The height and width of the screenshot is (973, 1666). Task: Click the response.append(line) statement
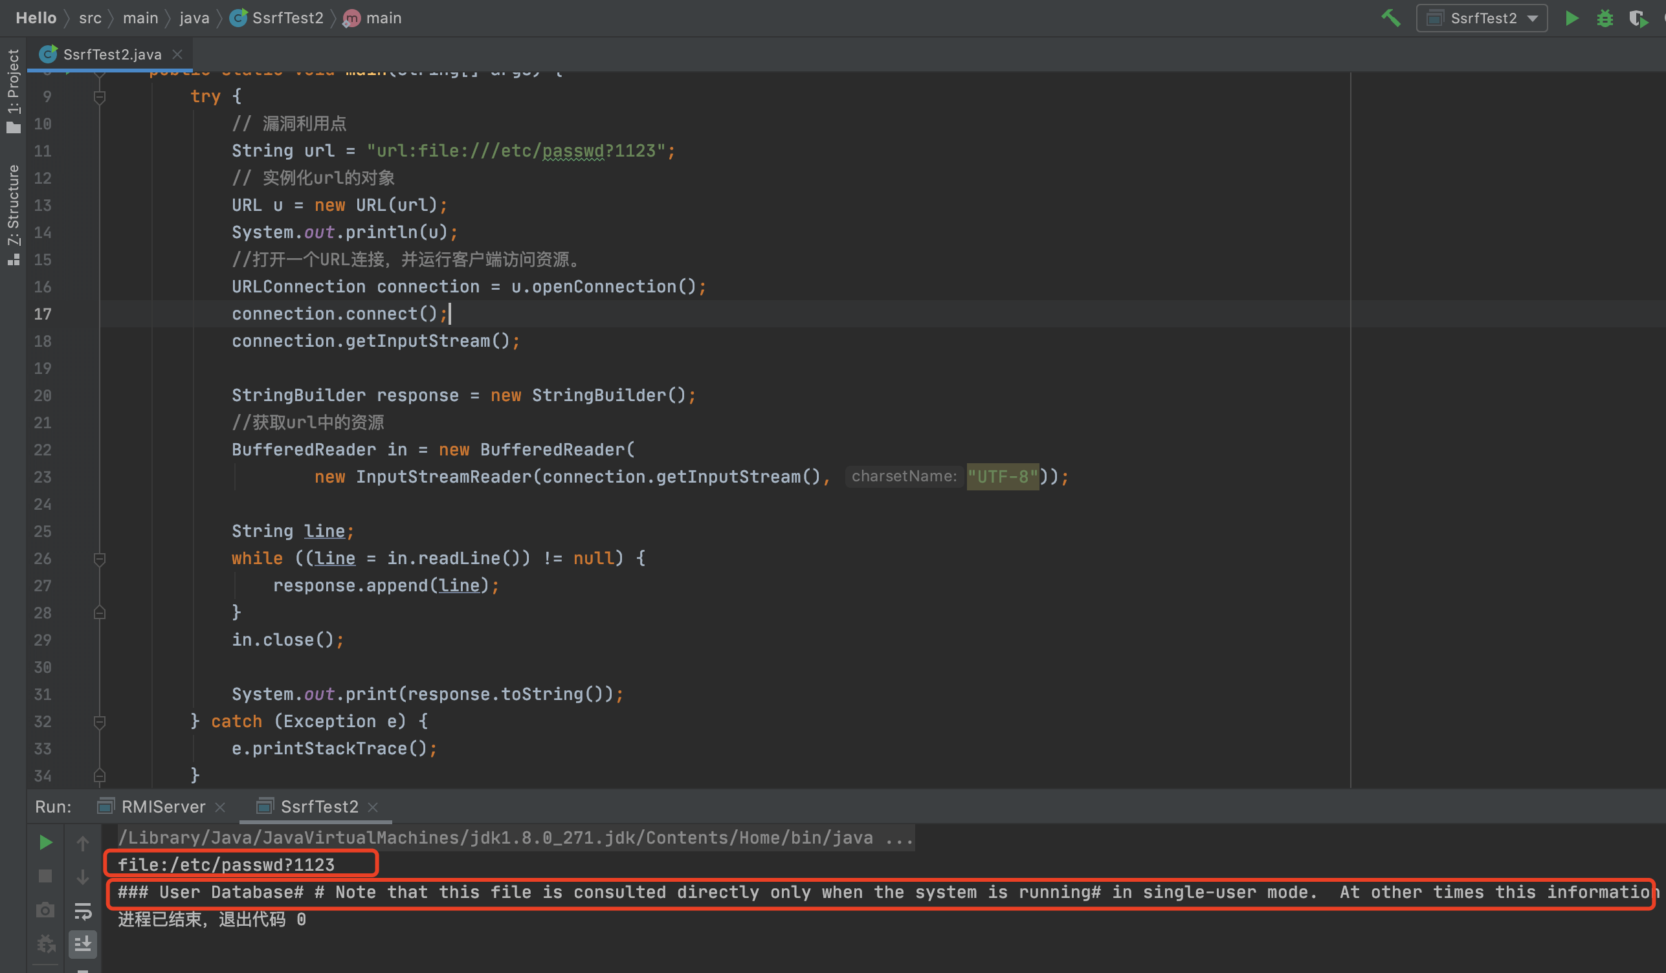click(x=386, y=585)
